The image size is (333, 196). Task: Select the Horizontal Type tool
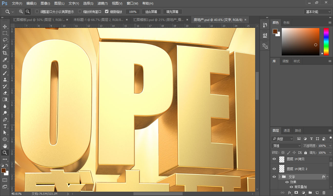pyautogui.click(x=5, y=126)
